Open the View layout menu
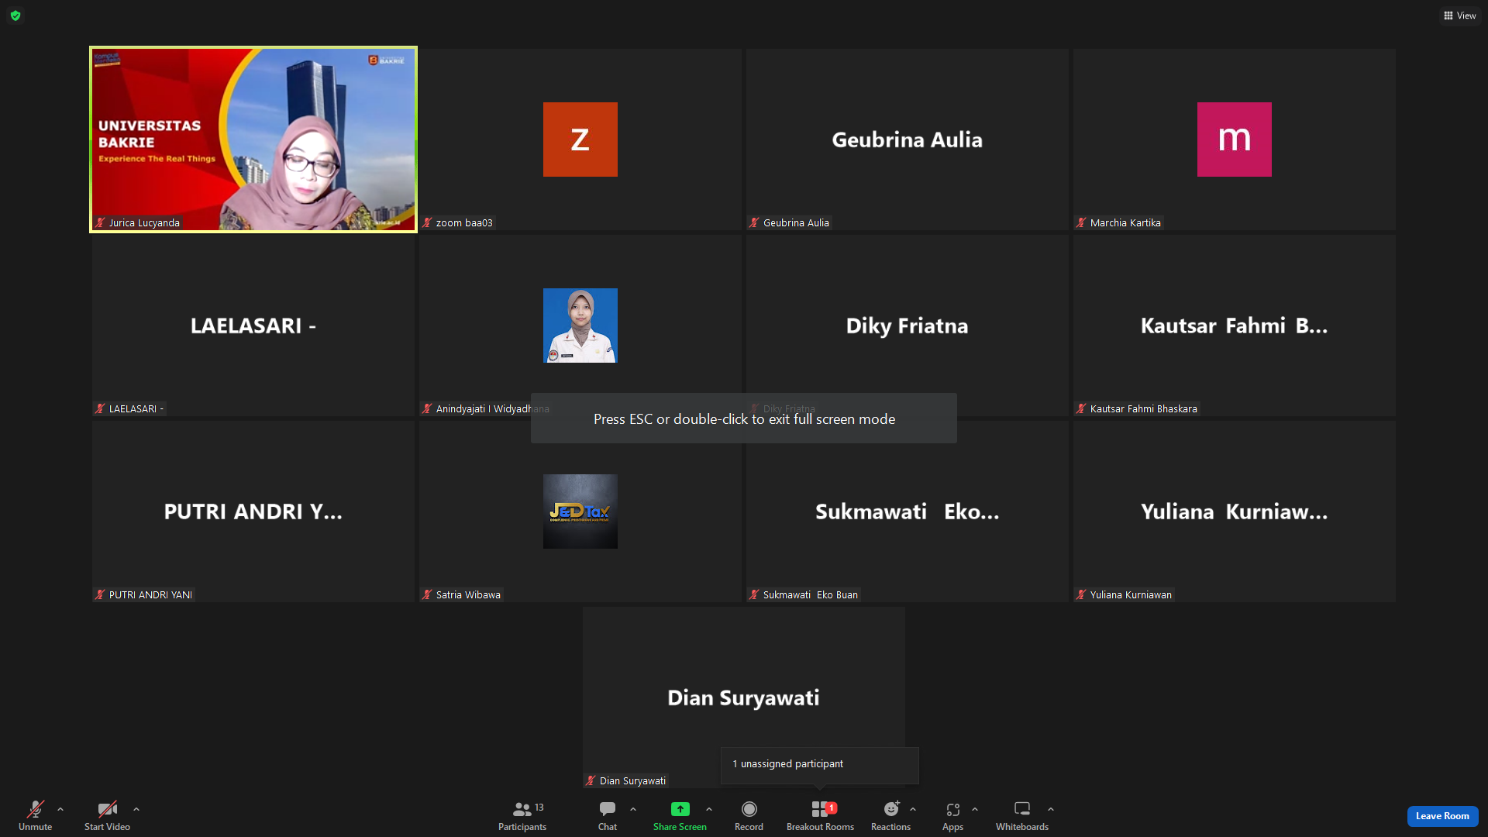Image resolution: width=1488 pixels, height=837 pixels. [1459, 15]
